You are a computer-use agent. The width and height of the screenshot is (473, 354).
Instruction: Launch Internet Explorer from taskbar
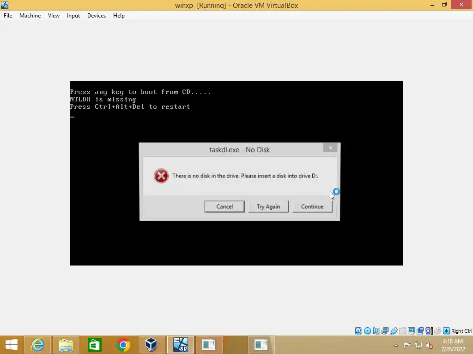coord(37,345)
